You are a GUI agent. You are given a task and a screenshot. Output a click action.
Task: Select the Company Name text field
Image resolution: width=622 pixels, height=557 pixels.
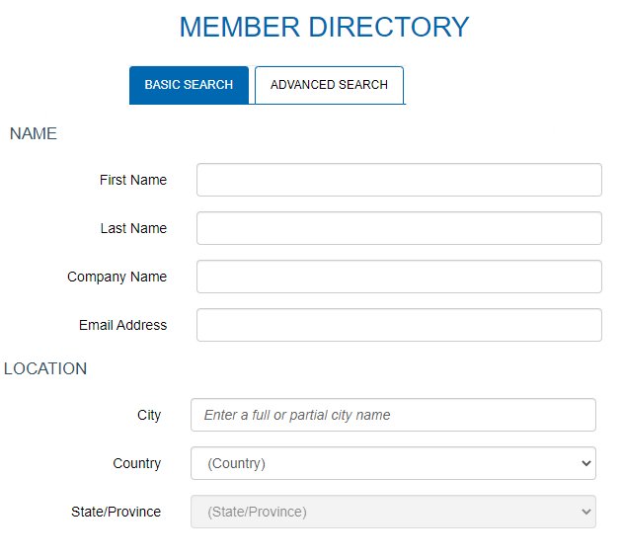pyautogui.click(x=399, y=277)
